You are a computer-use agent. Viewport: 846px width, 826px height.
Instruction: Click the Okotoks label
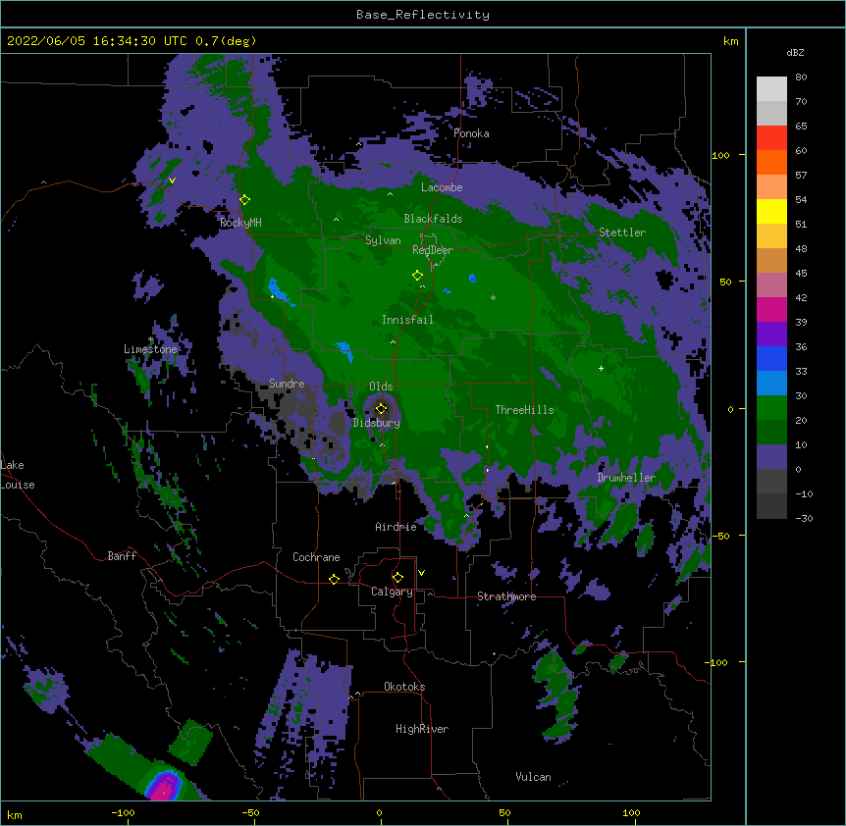click(404, 687)
